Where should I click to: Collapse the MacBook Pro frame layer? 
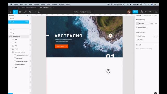[x=9, y=36]
